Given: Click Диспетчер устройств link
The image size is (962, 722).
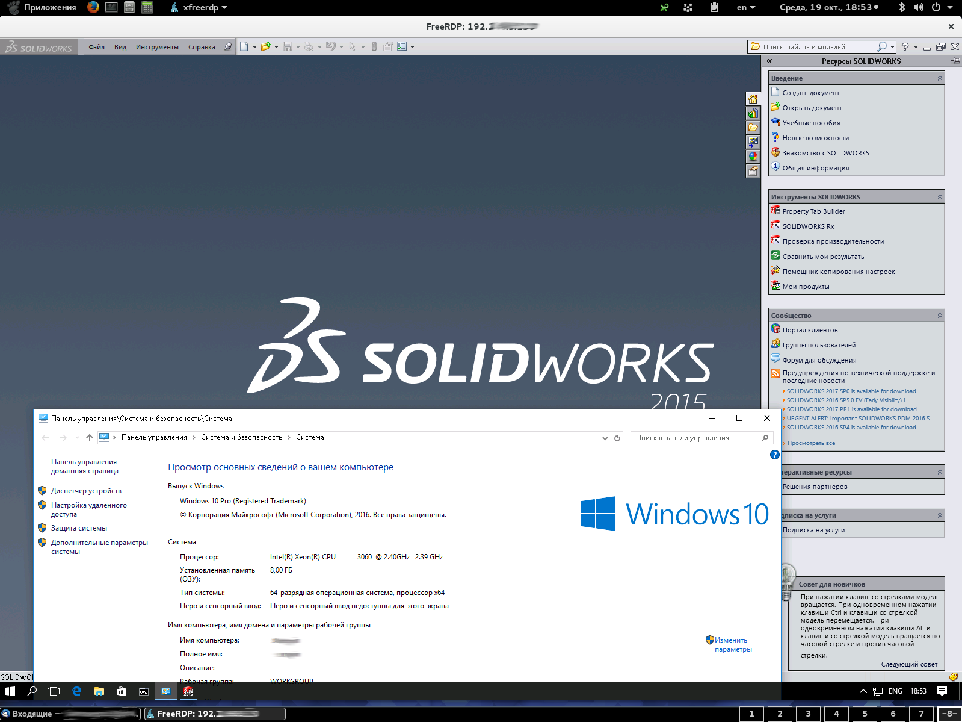Looking at the screenshot, I should tap(86, 491).
